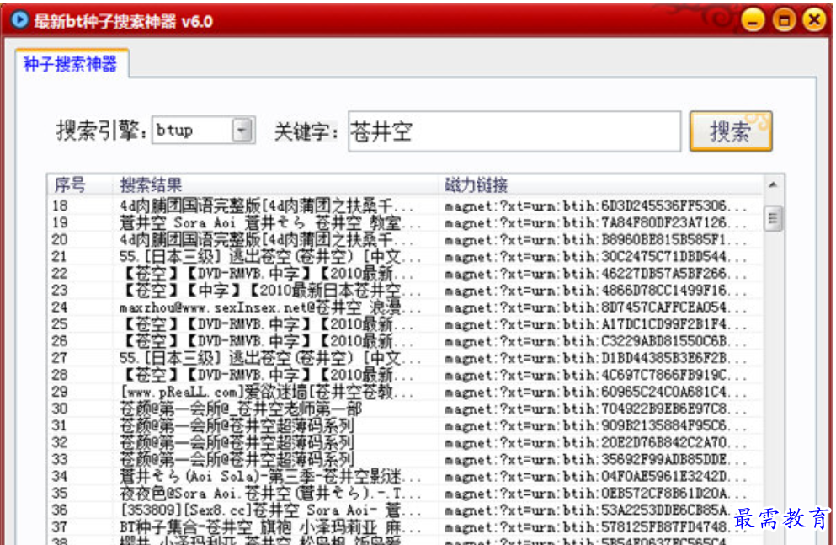
Task: Click magnet link starting btih:7A84F80DF23A7126
Action: [x=595, y=223]
